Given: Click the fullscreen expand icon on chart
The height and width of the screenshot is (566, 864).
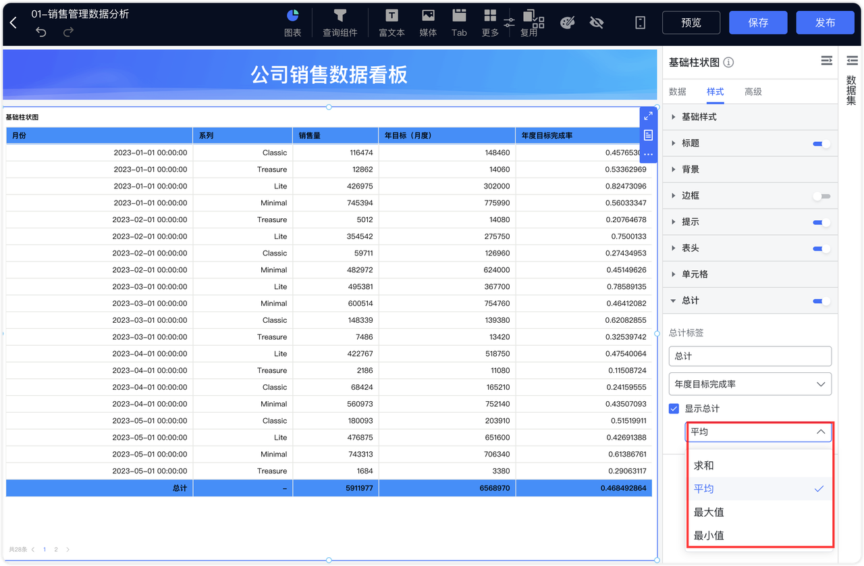Looking at the screenshot, I should (648, 116).
